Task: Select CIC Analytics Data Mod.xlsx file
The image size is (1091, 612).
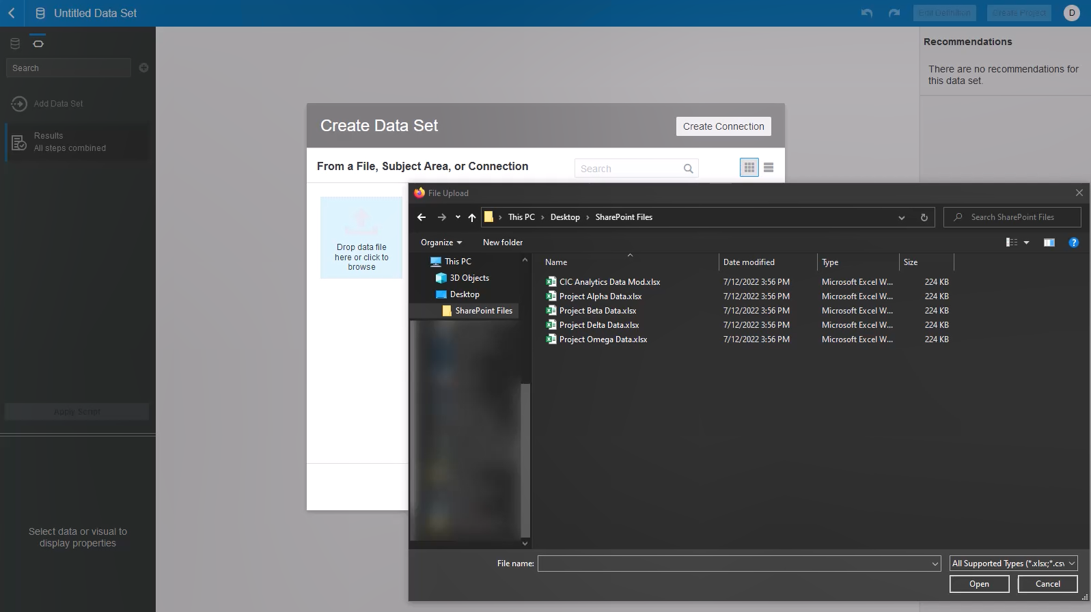Action: pyautogui.click(x=609, y=282)
